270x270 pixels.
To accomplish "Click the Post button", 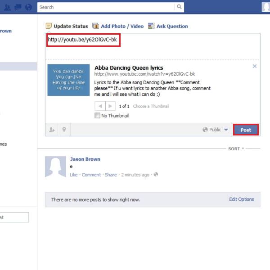I will pyautogui.click(x=246, y=130).
